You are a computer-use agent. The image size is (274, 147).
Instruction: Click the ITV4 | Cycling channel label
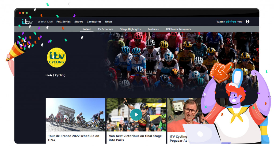pos(55,75)
